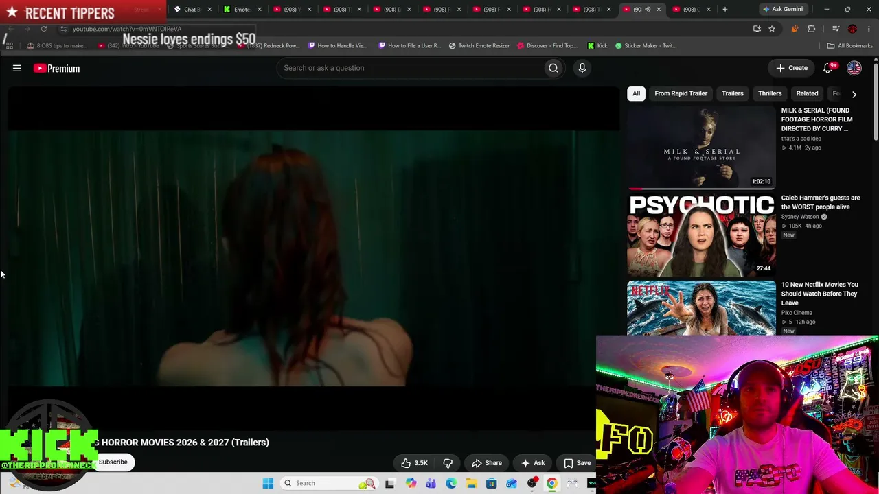The image size is (879, 494).
Task: Open the Sydney Watson channel
Action: 800,217
